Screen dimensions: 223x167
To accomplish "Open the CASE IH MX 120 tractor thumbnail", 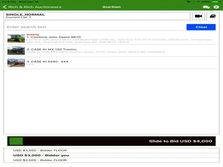I will click(x=16, y=50).
